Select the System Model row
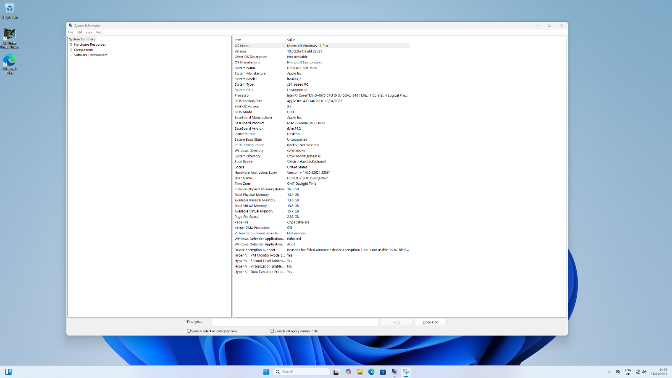Image resolution: width=672 pixels, height=378 pixels. click(x=322, y=79)
